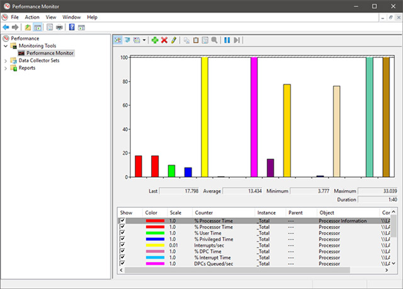Viewport: 403px width, 289px height.
Task: Click the blue Help icon in main toolbar
Action: (72, 28)
